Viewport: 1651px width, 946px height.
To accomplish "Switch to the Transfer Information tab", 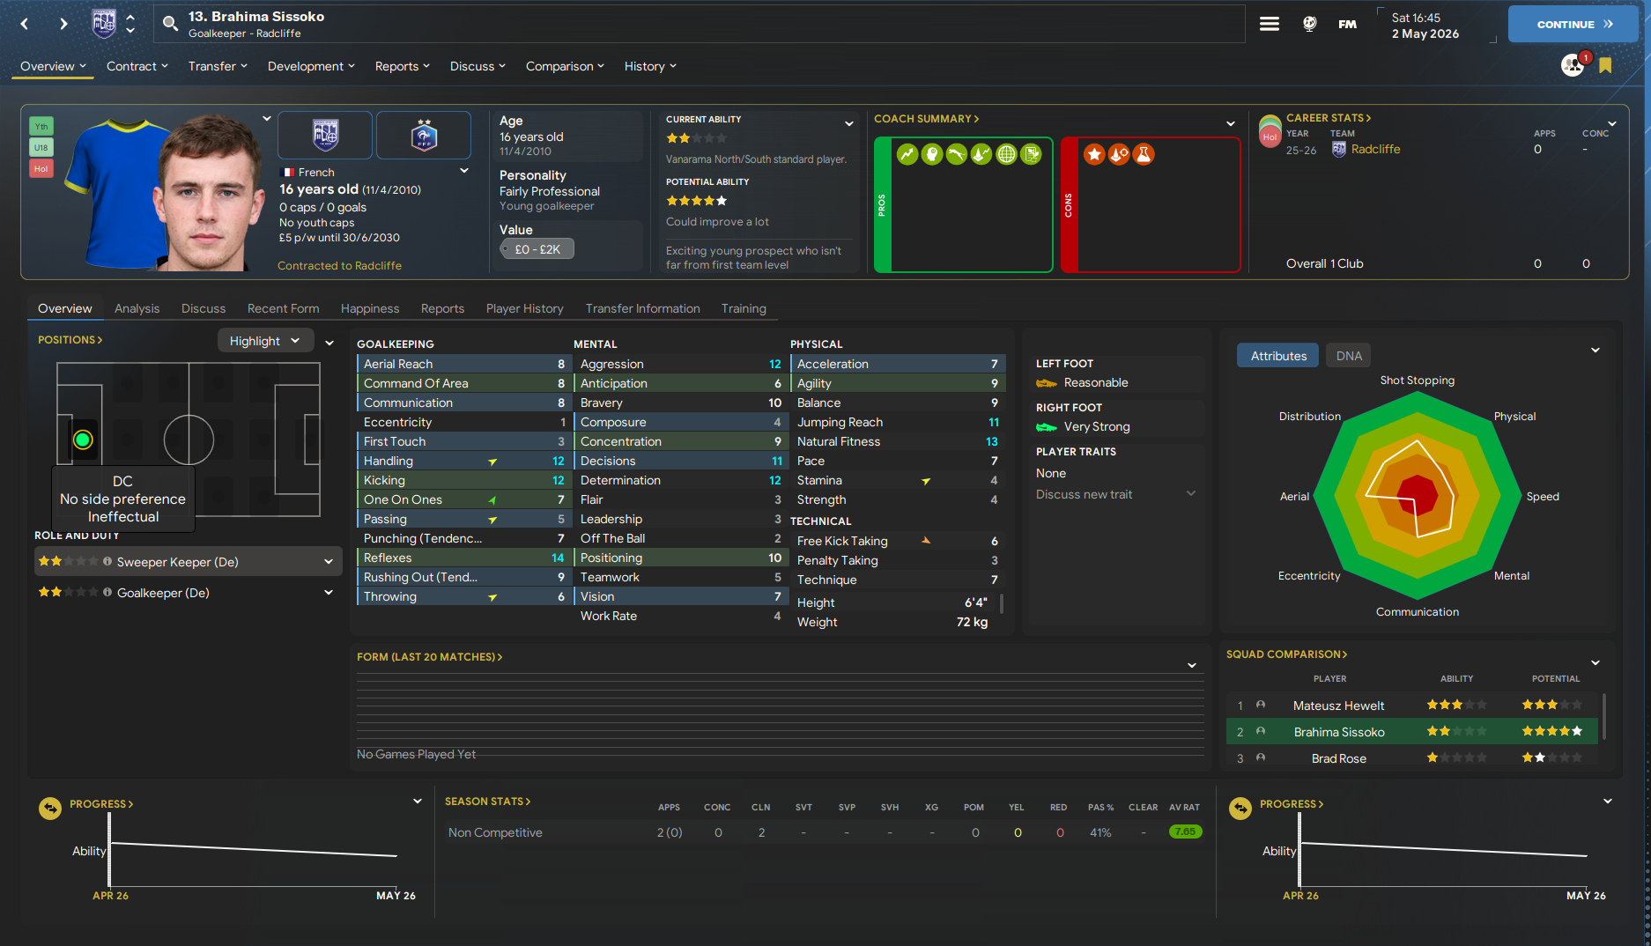I will click(642, 308).
